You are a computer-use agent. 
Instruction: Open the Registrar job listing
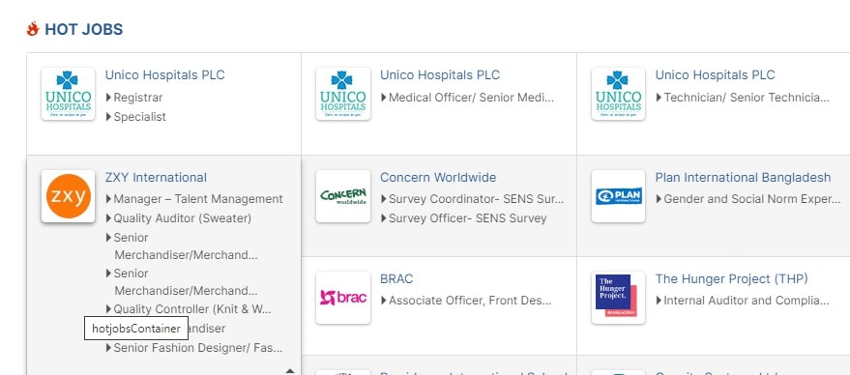click(137, 98)
